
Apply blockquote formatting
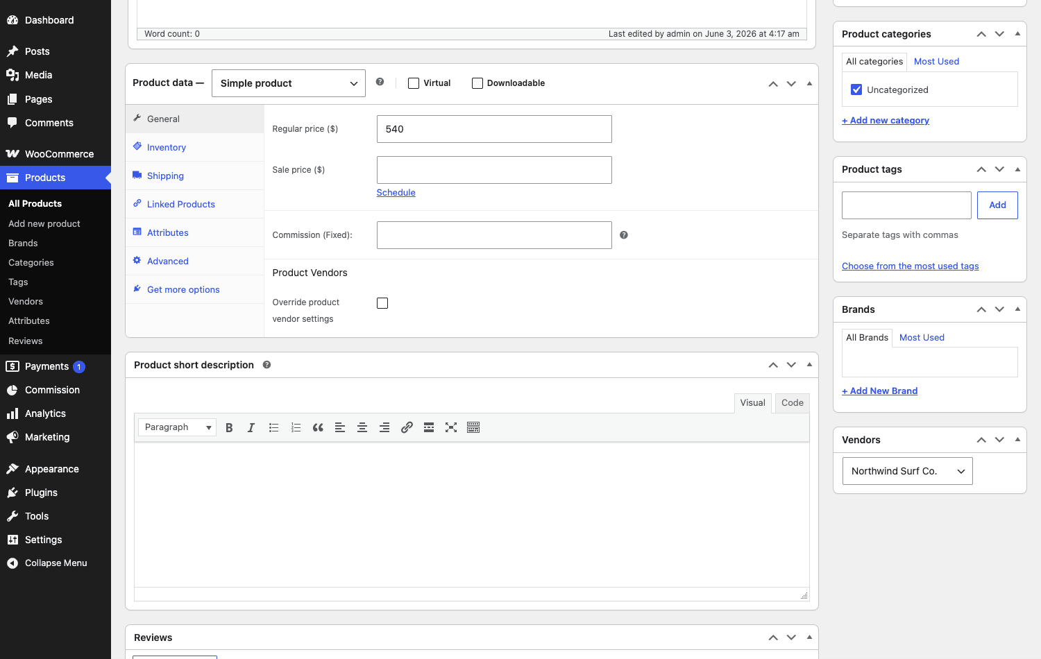coord(318,427)
